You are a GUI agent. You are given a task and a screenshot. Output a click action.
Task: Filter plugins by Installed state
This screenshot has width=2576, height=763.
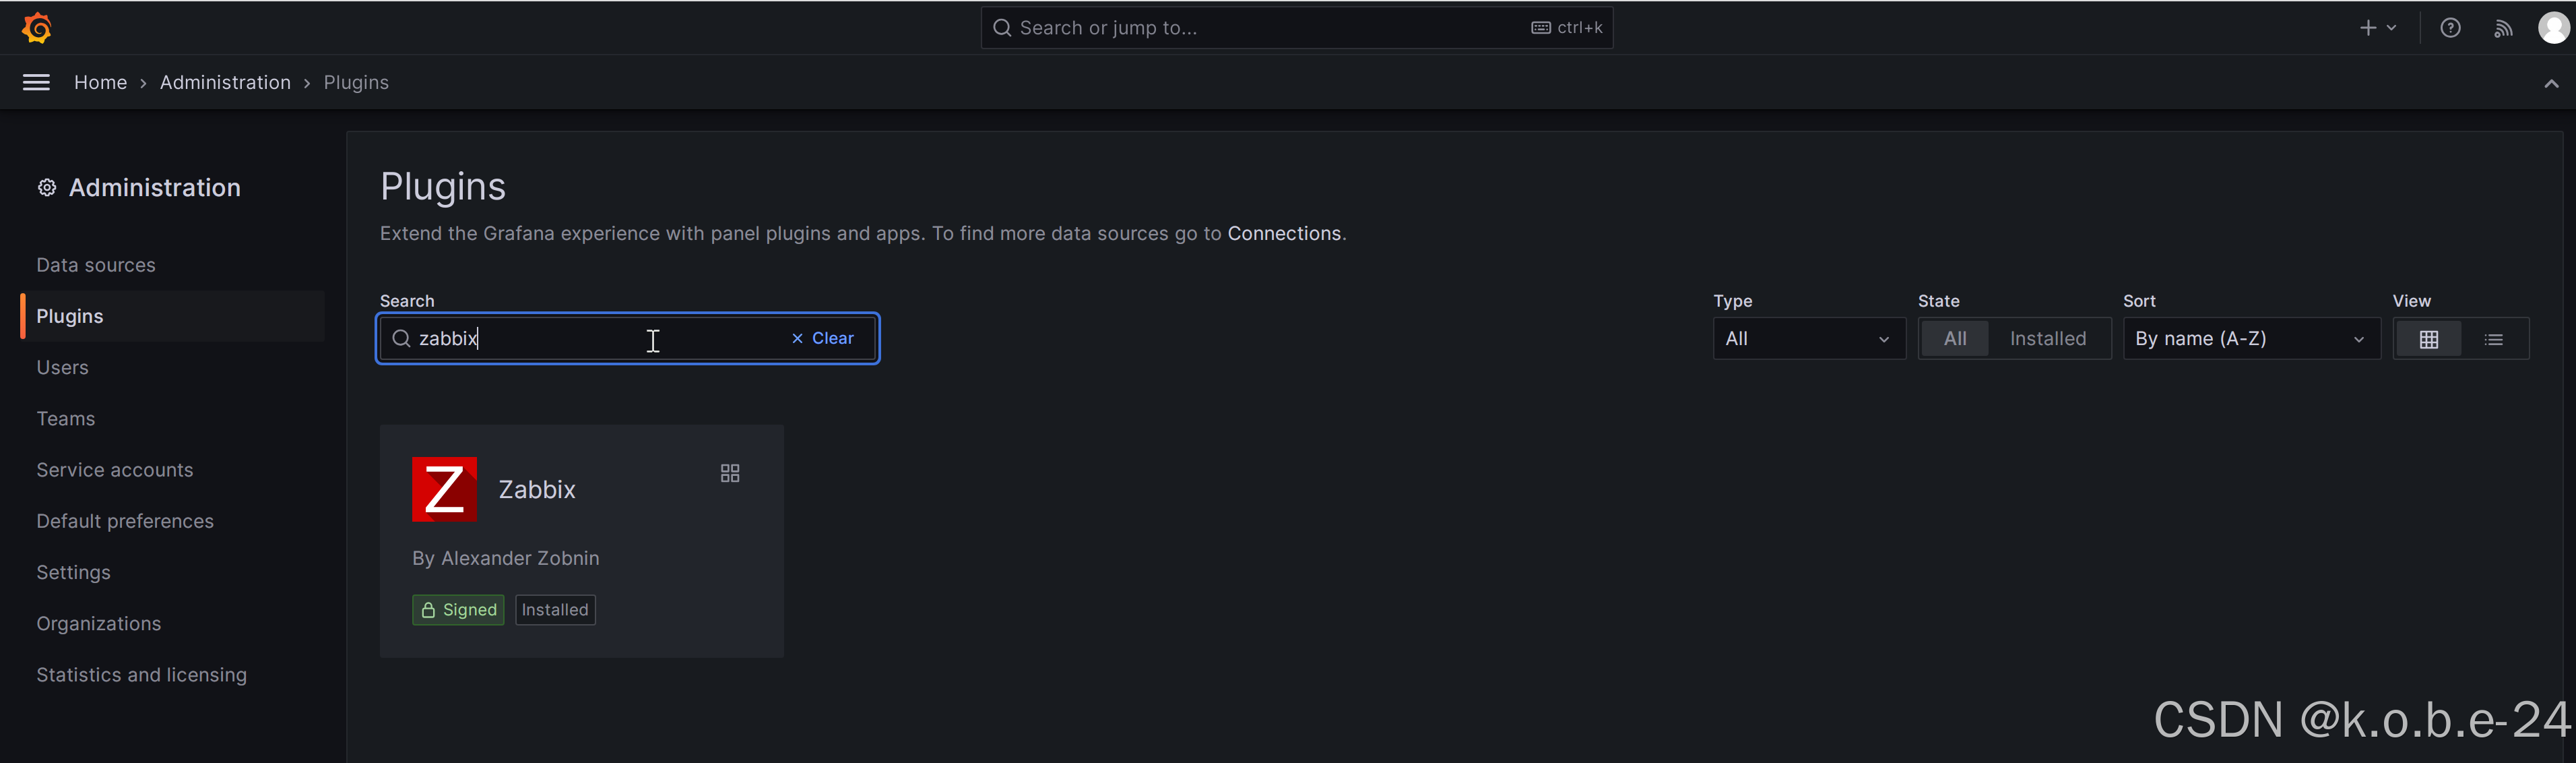pyautogui.click(x=2048, y=339)
